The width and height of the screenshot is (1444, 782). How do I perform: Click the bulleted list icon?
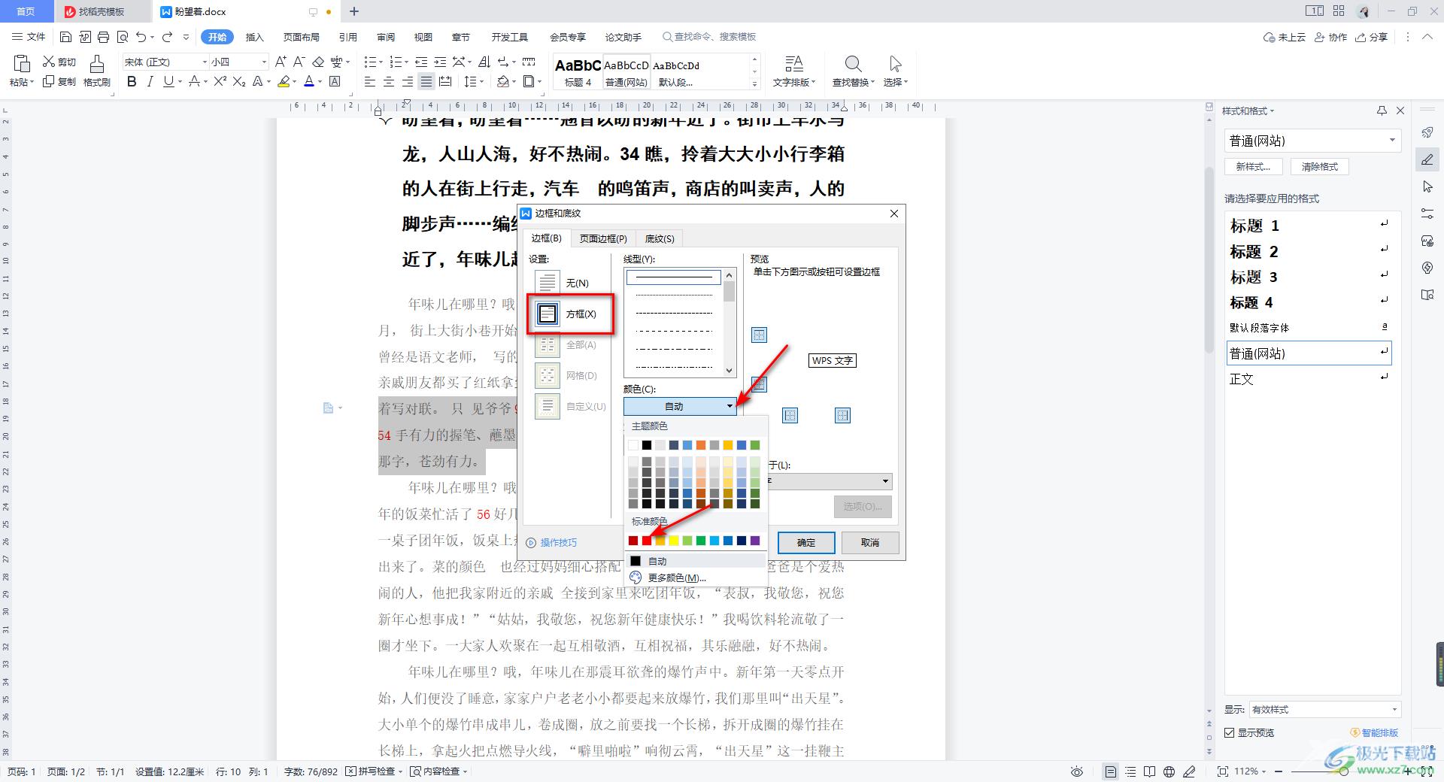pos(369,62)
